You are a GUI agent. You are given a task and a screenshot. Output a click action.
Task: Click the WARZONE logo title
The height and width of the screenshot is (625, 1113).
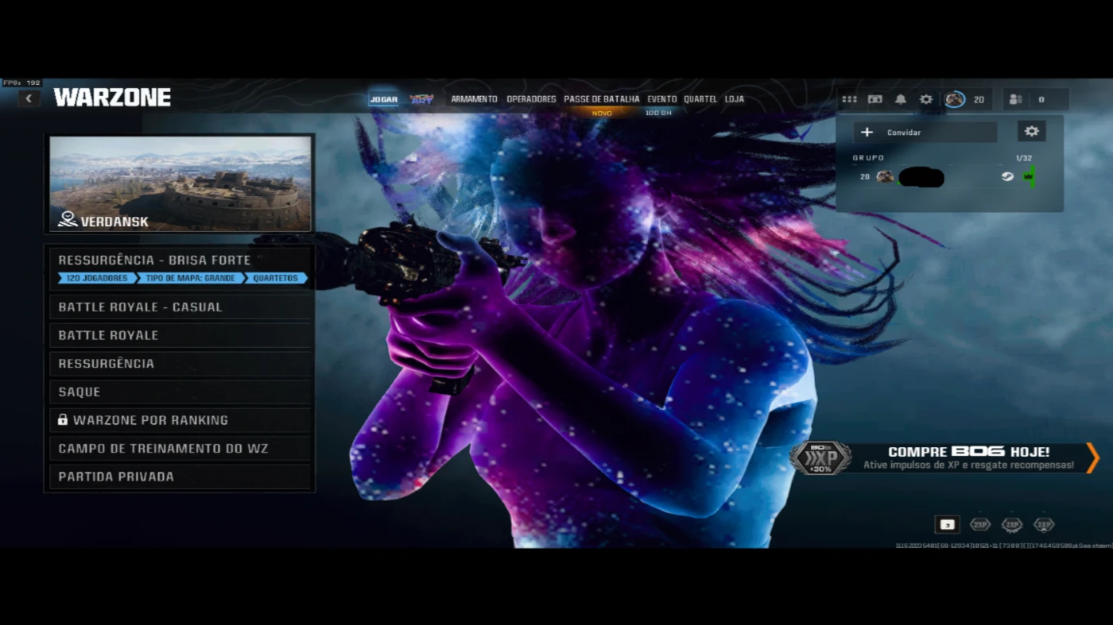[112, 98]
